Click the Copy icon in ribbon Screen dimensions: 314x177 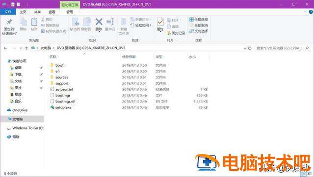click(x=23, y=22)
